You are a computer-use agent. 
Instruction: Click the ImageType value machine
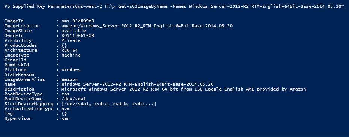(x=71, y=55)
